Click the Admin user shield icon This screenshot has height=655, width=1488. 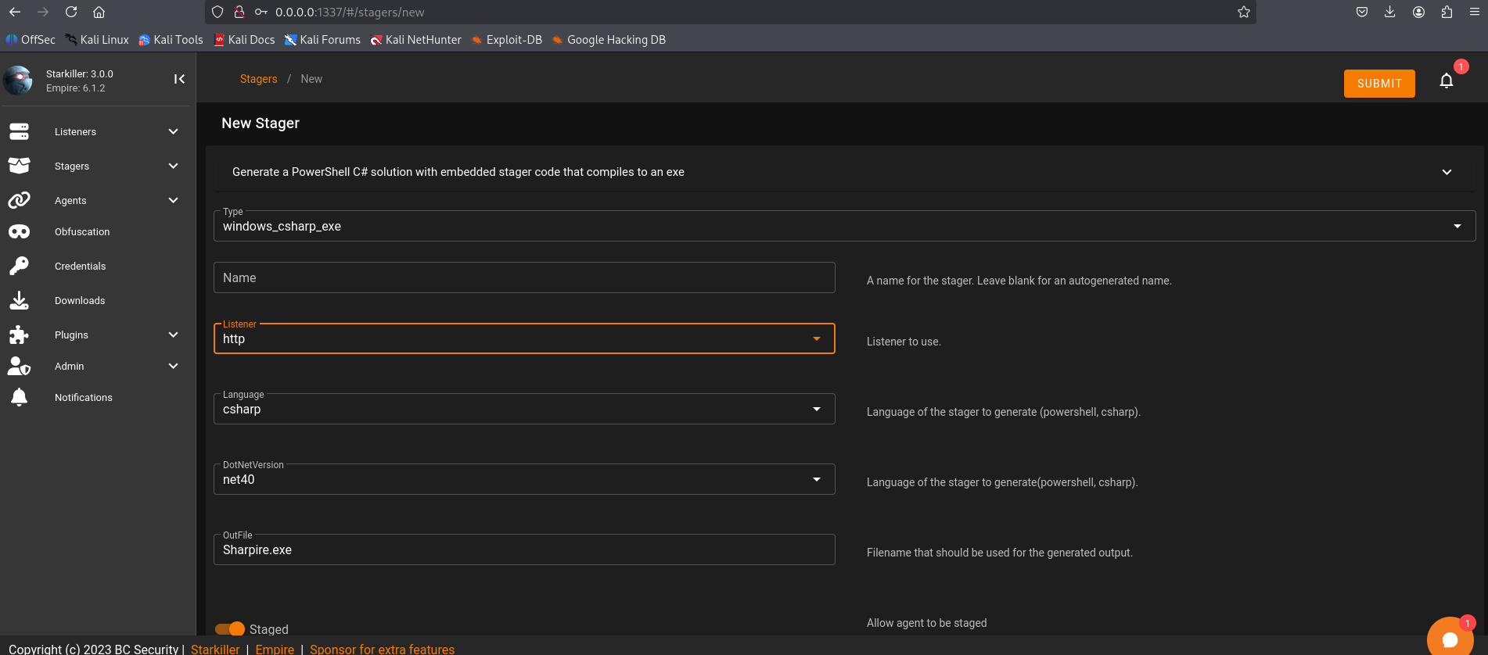pos(19,366)
